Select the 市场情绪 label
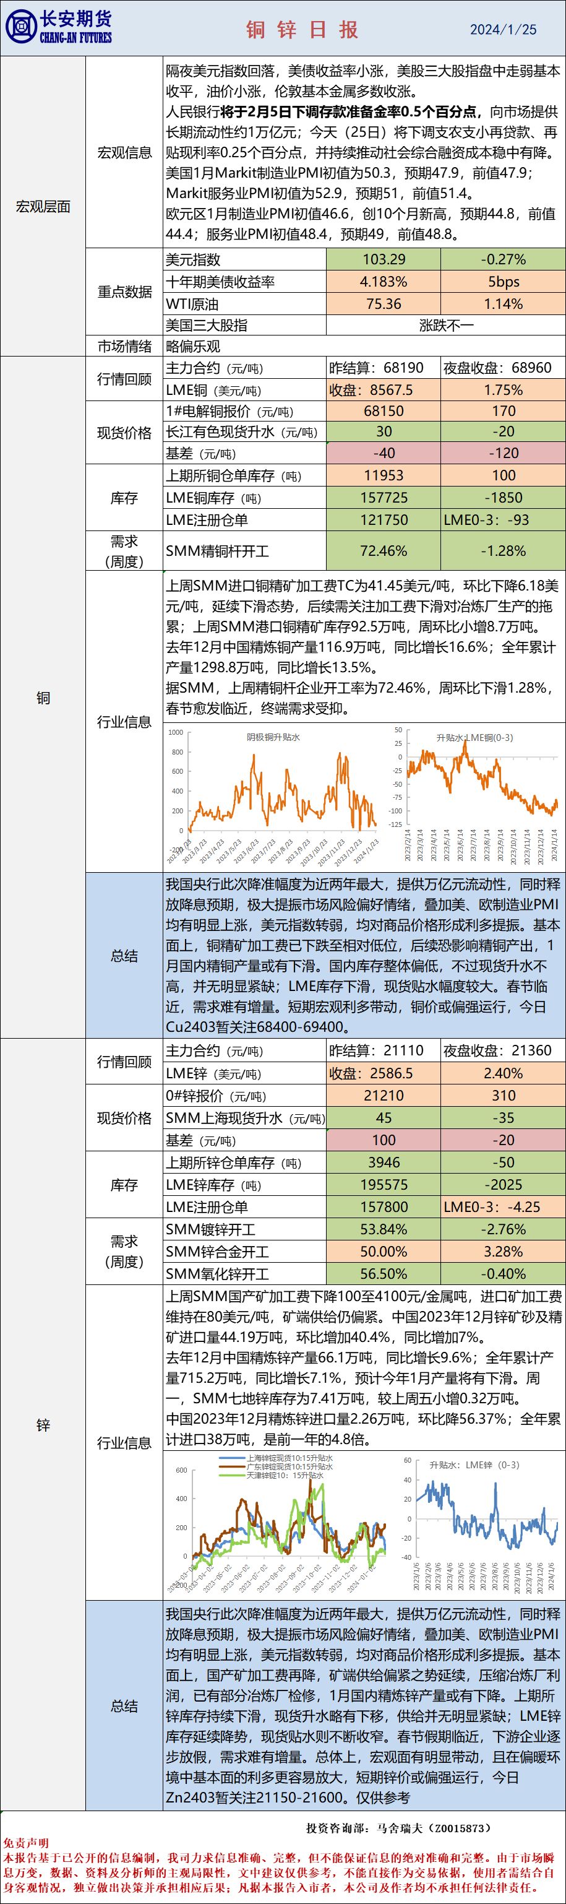This screenshot has width=566, height=1904. coord(124,346)
